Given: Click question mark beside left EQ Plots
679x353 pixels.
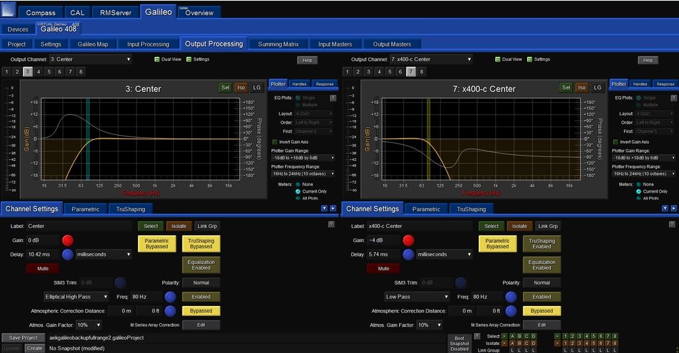Looking at the screenshot, I should 333,98.
